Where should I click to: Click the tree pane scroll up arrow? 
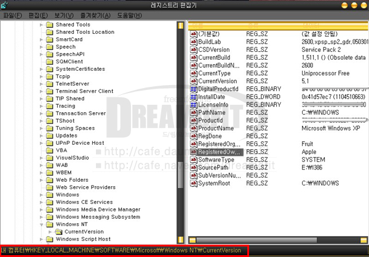[x=181, y=25]
